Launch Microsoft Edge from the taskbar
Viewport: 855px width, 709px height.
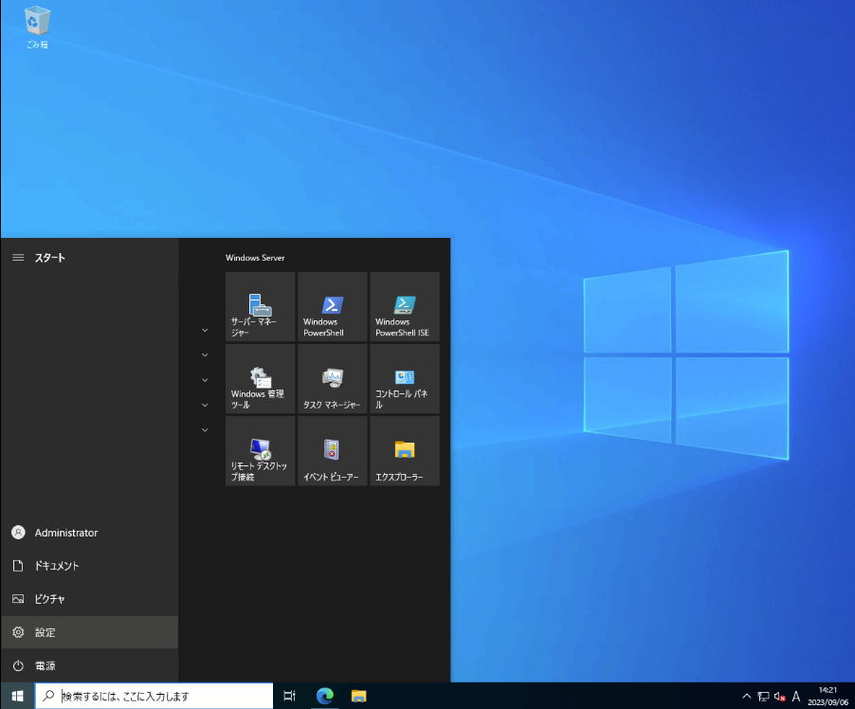325,696
